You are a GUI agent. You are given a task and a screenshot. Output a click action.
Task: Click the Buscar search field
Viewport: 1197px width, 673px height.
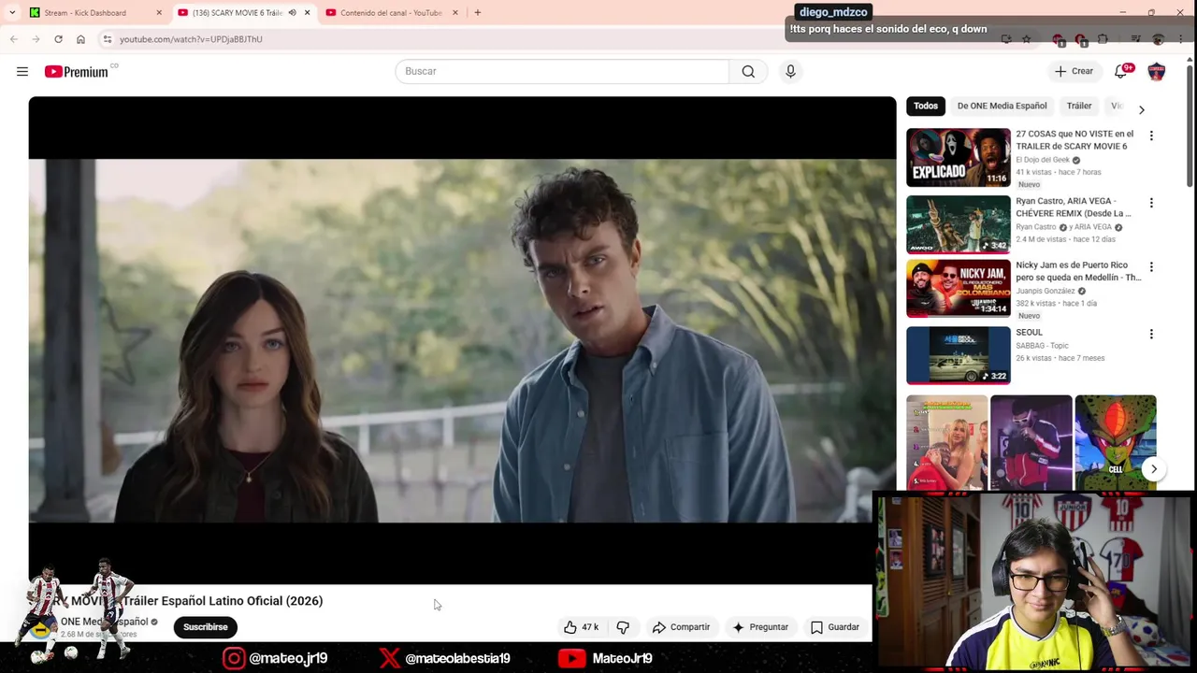[562, 71]
